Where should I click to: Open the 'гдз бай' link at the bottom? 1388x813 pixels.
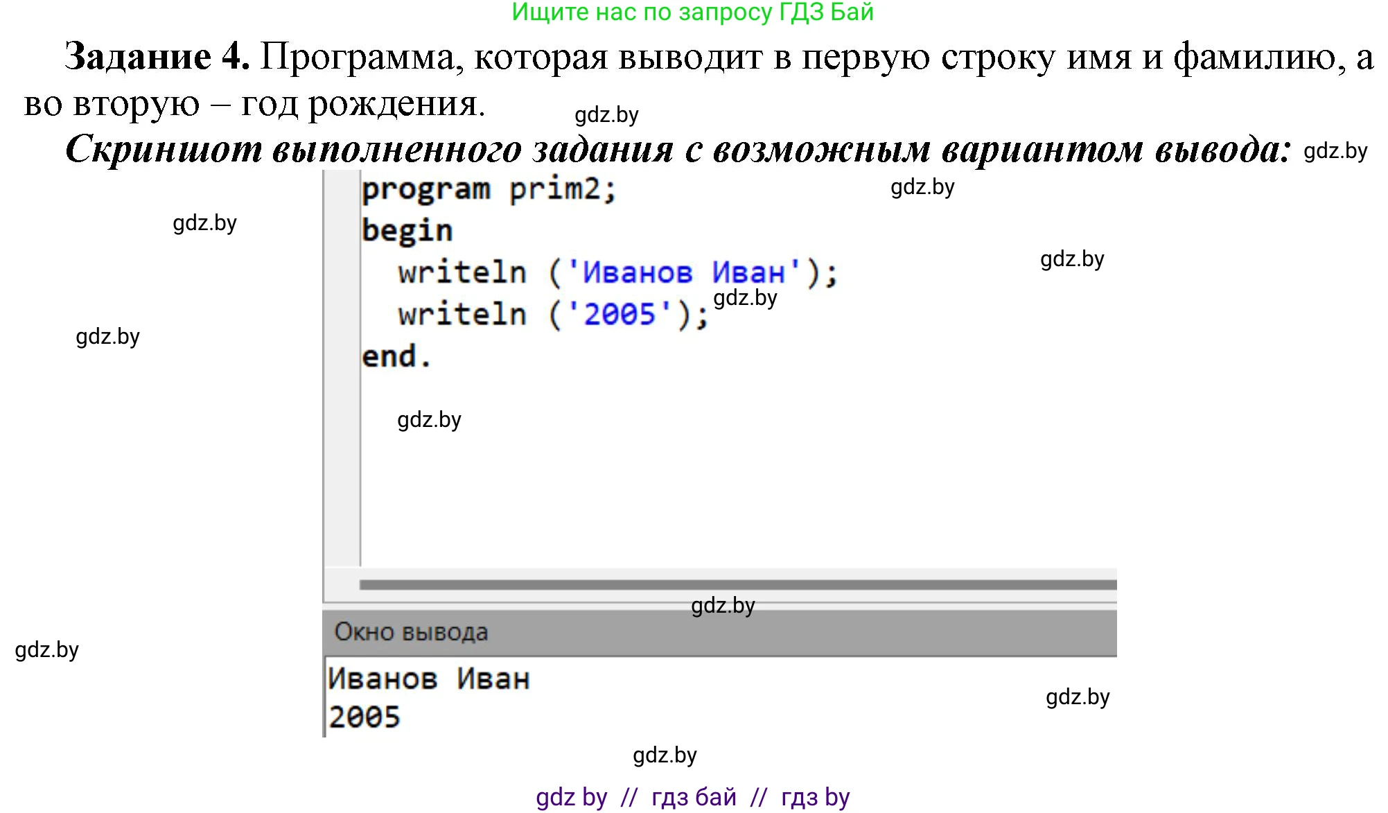click(x=693, y=797)
